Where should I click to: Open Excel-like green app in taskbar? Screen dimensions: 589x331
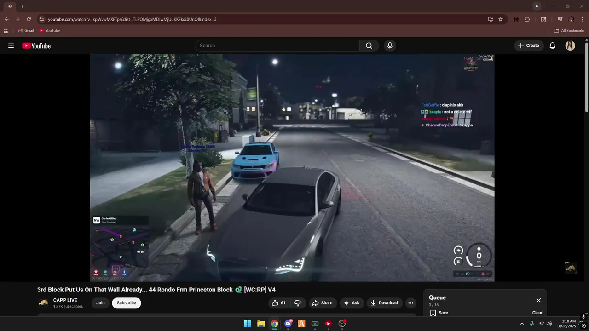(x=315, y=324)
